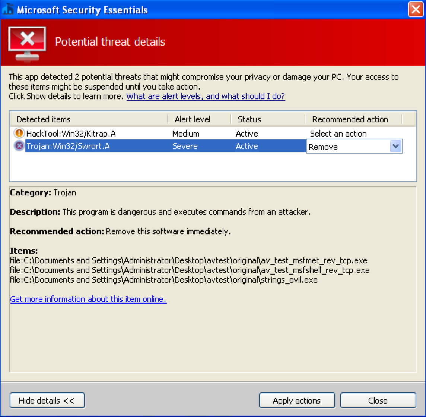Follow 'Get more information about this item online' link
426x417 pixels.
(x=88, y=299)
